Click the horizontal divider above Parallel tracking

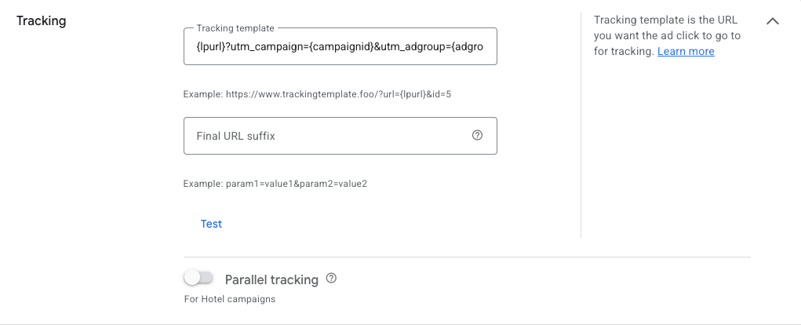point(467,257)
